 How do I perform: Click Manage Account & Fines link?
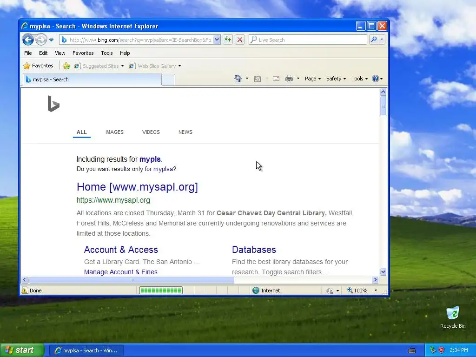(x=120, y=272)
